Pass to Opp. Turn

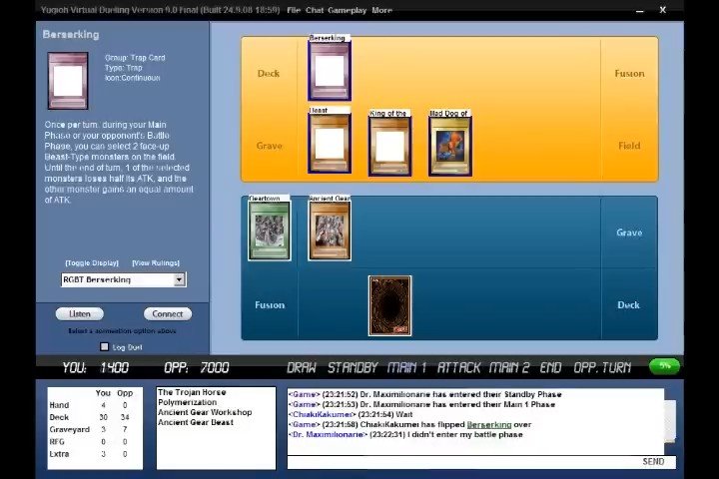(602, 367)
